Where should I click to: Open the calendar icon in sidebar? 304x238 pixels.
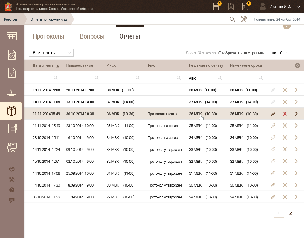(x=12, y=36)
